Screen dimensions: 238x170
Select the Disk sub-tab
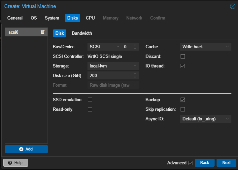click(x=59, y=33)
